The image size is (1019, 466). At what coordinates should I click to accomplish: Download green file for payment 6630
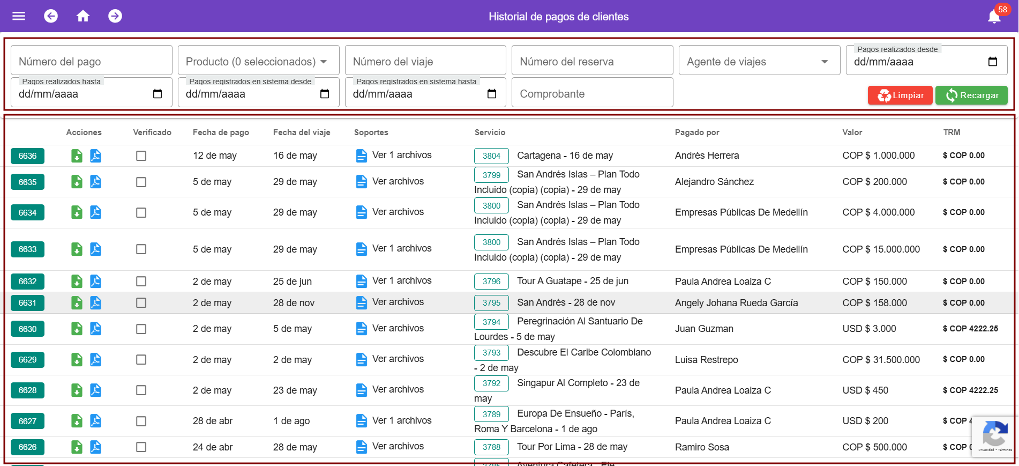77,329
